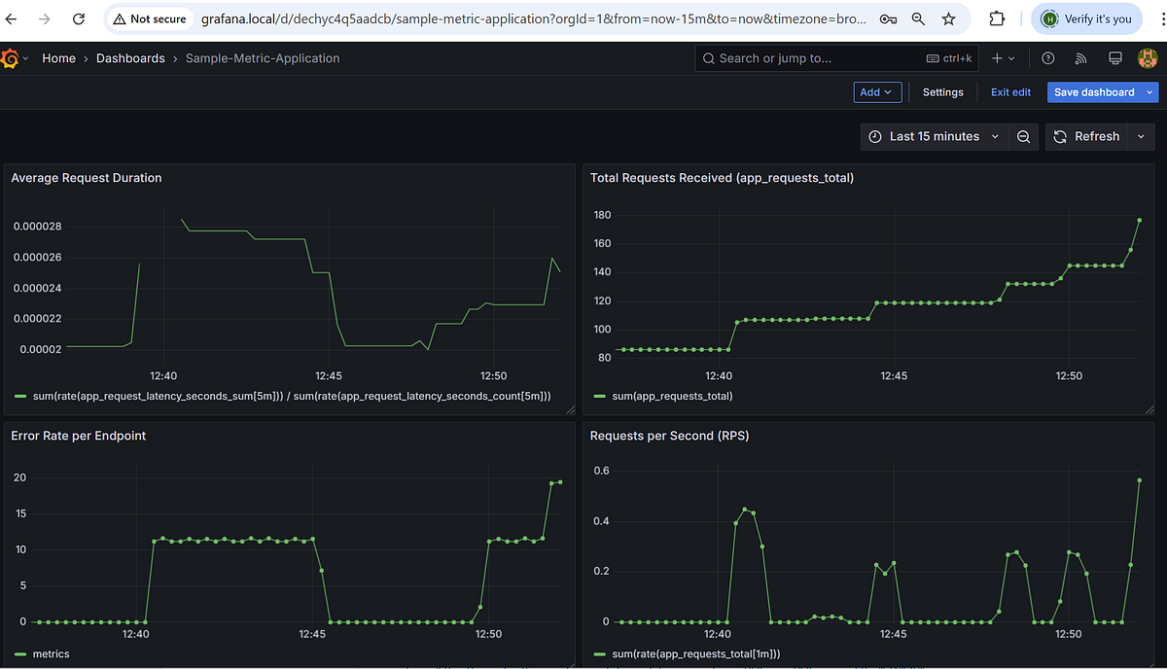Open the Last 15 minutes time picker
Screen dimensions: 1167x669
coord(933,136)
